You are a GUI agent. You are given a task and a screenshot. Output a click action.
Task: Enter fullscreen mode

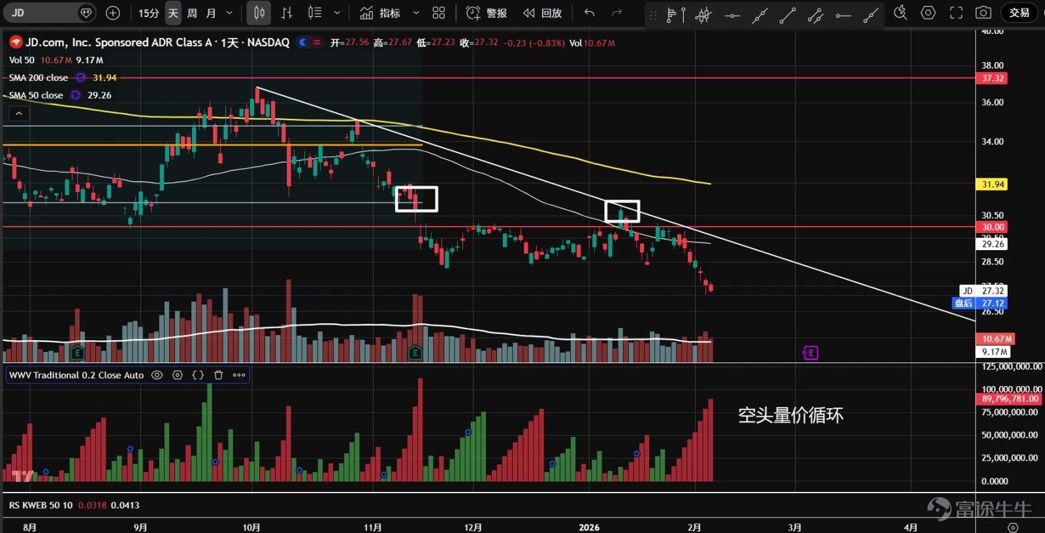point(956,12)
